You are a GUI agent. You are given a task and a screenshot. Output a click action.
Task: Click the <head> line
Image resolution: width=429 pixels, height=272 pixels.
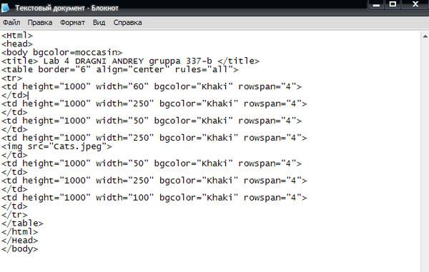coord(17,44)
